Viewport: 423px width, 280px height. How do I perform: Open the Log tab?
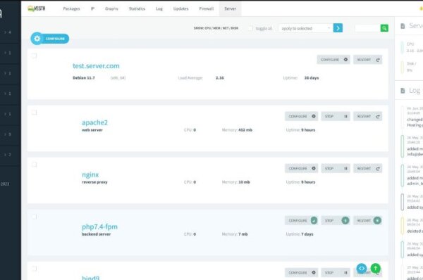[x=159, y=8]
